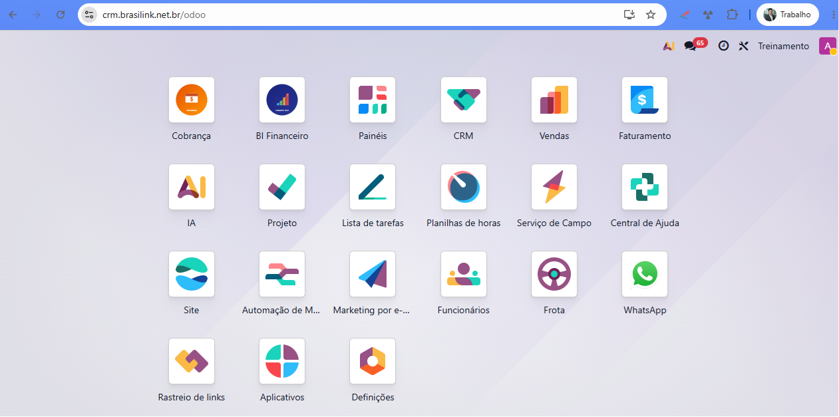Open the Trabalho browser profile

pyautogui.click(x=788, y=14)
